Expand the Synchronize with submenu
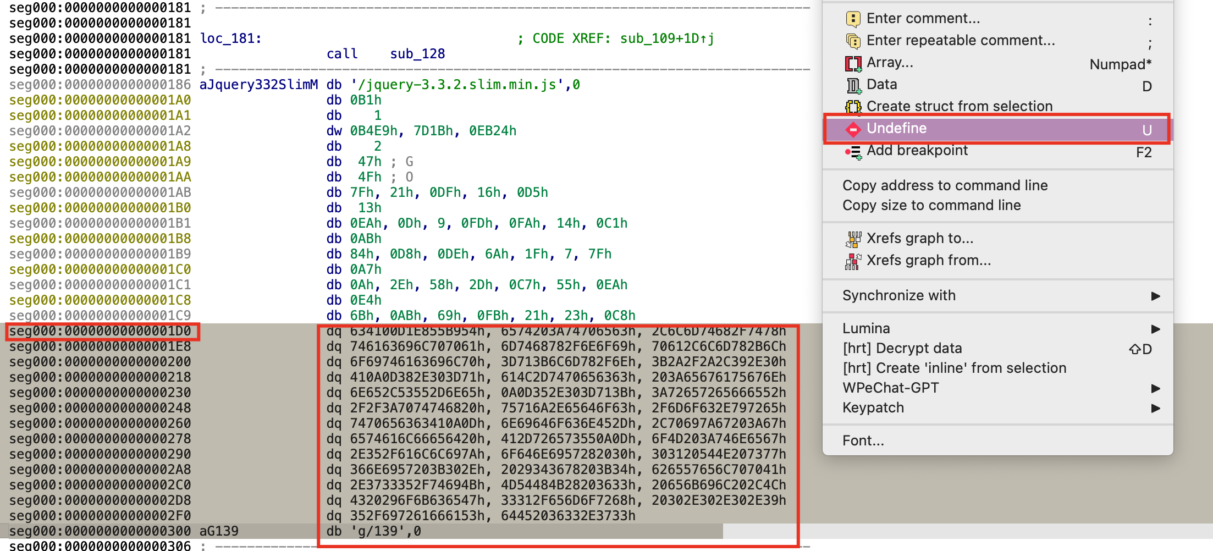 pyautogui.click(x=1155, y=296)
